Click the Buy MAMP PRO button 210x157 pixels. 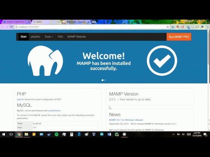coord(179,37)
